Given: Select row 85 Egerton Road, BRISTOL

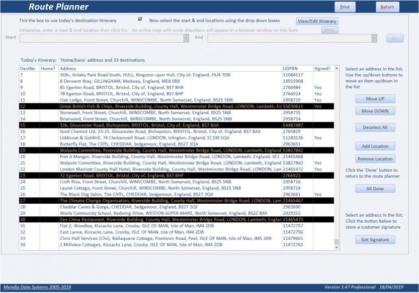Looking at the screenshot, I should tap(177, 87).
